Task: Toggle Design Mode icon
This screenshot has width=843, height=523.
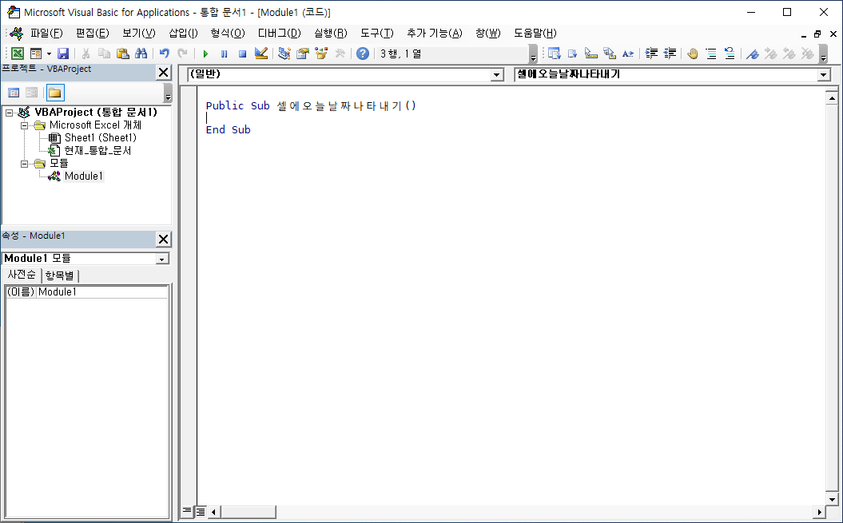Action: [260, 53]
